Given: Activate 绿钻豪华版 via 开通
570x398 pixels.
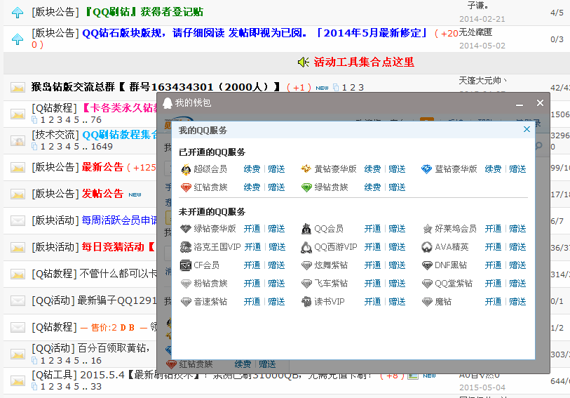Looking at the screenshot, I should click(252, 229).
